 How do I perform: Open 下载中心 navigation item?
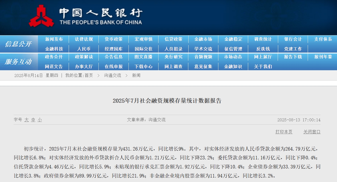pos(143,67)
